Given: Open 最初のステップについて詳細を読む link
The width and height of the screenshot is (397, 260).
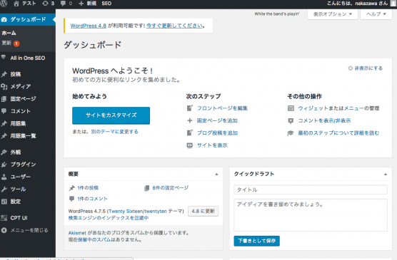Looking at the screenshot, I should click(x=338, y=133).
